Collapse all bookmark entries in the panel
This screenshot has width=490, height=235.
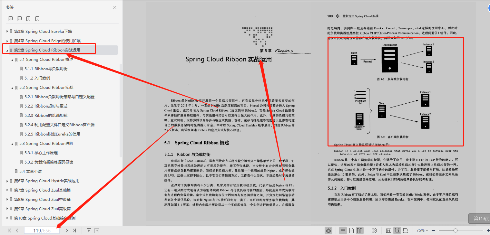(x=19, y=18)
